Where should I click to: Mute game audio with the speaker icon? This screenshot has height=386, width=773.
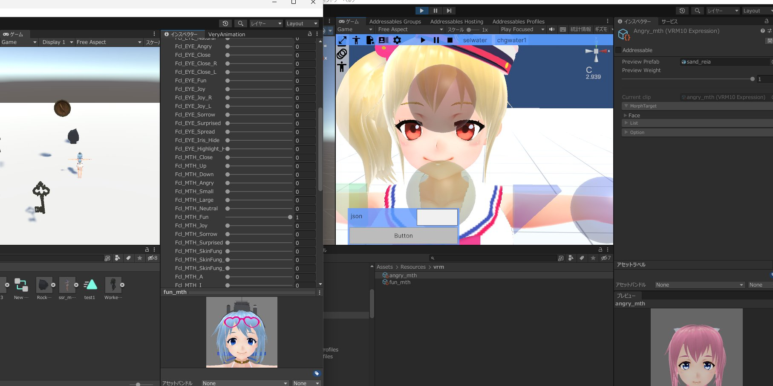pos(552,29)
